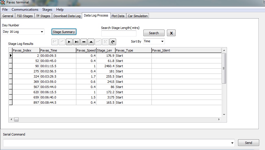Jump to last record in navigator

point(77,42)
